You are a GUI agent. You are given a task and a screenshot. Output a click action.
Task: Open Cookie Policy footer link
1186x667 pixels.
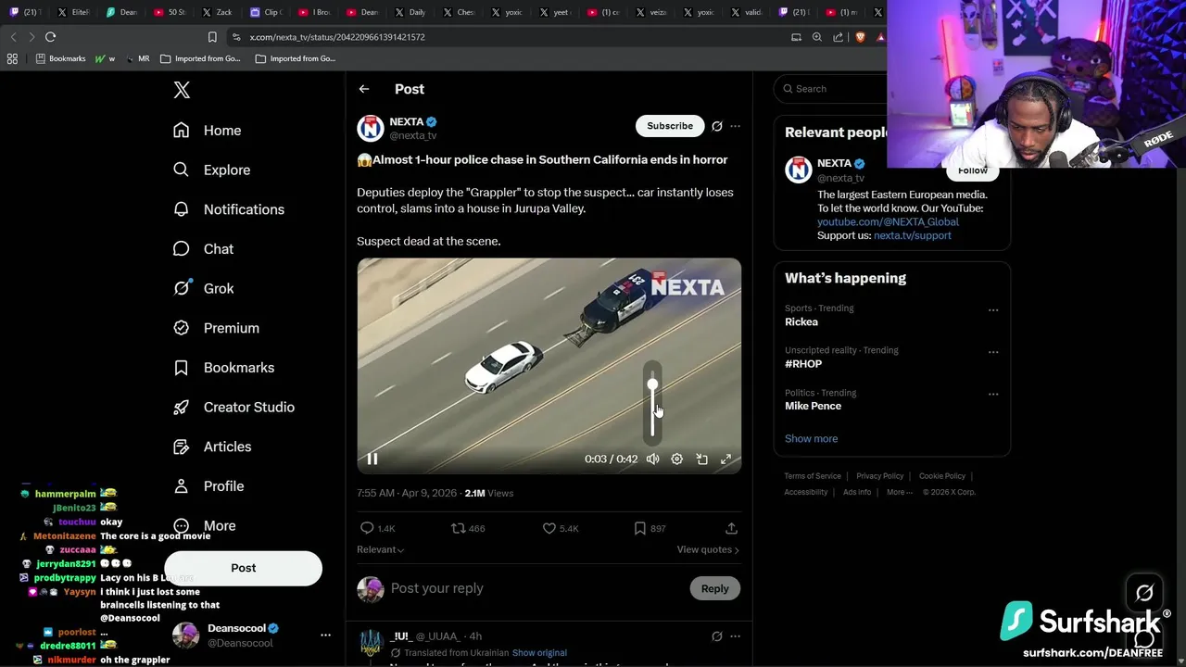coord(942,476)
